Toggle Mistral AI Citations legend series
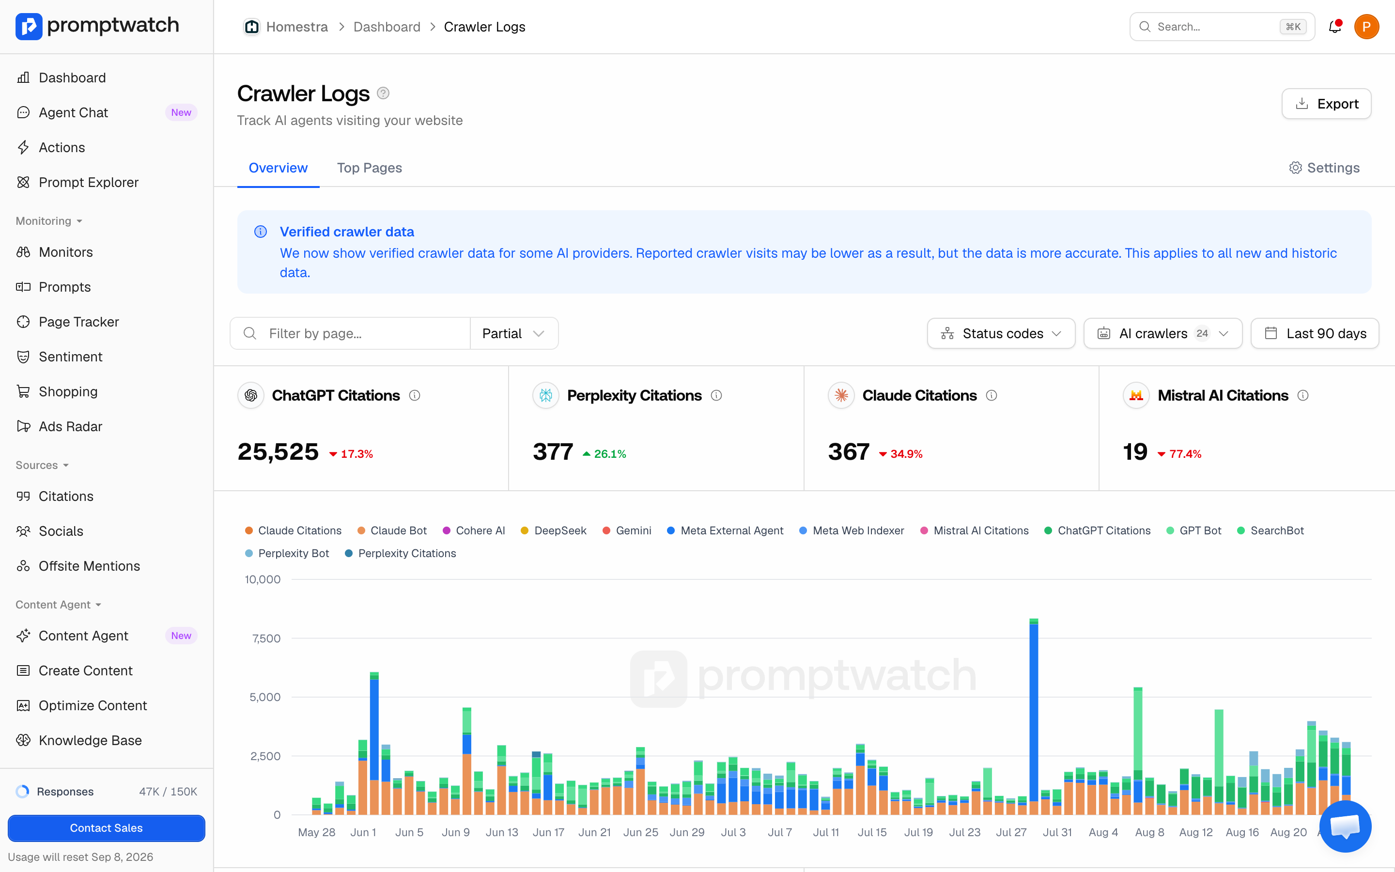This screenshot has width=1395, height=872. click(x=974, y=530)
